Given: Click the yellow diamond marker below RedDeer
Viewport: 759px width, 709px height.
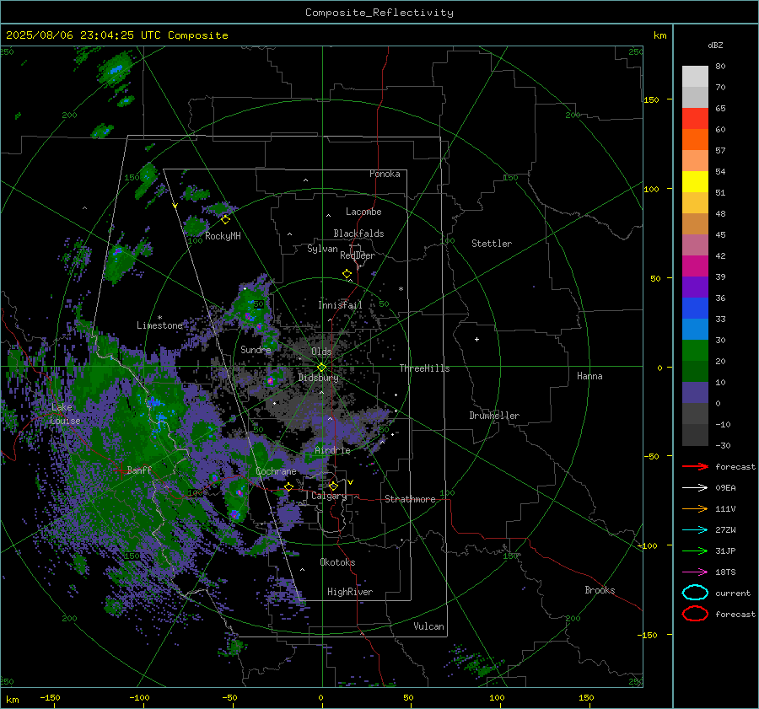Looking at the screenshot, I should click(x=347, y=274).
